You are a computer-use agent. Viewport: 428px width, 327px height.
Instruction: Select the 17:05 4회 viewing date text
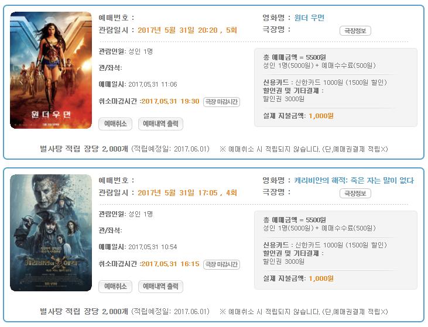187,192
